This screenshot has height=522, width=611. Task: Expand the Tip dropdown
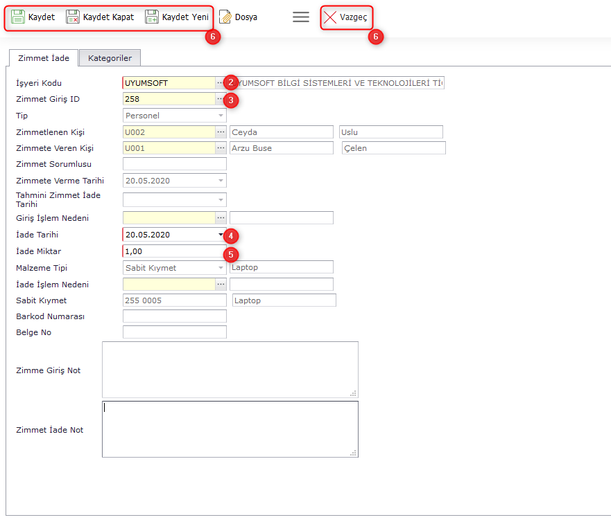pyautogui.click(x=221, y=116)
